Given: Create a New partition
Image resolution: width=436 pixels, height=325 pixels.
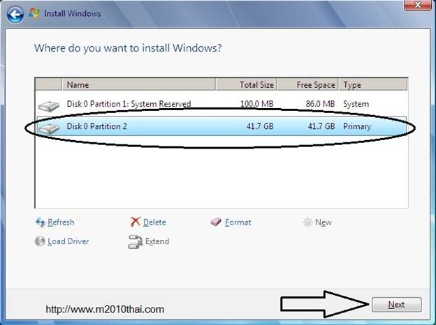Looking at the screenshot, I should [323, 222].
